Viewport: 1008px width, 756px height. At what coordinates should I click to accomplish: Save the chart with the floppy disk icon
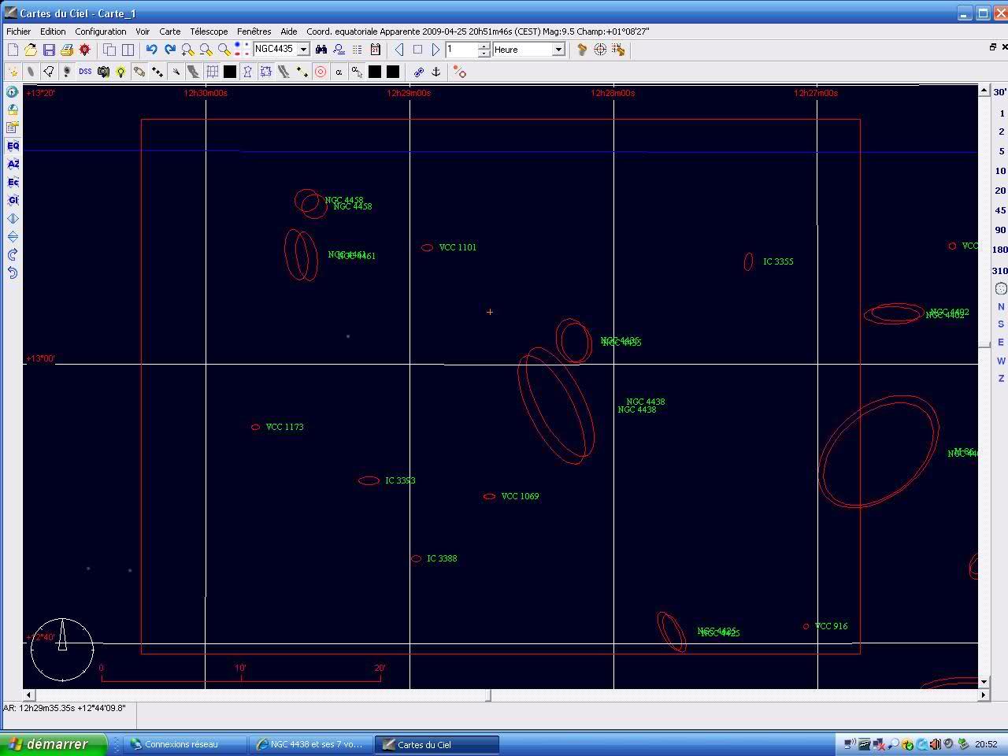click(x=49, y=50)
